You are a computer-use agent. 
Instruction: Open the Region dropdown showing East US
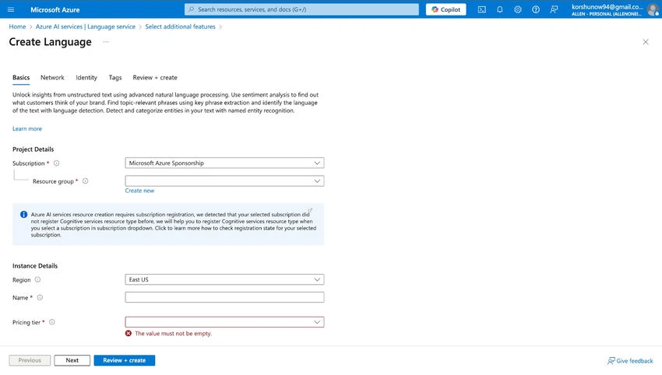224,279
